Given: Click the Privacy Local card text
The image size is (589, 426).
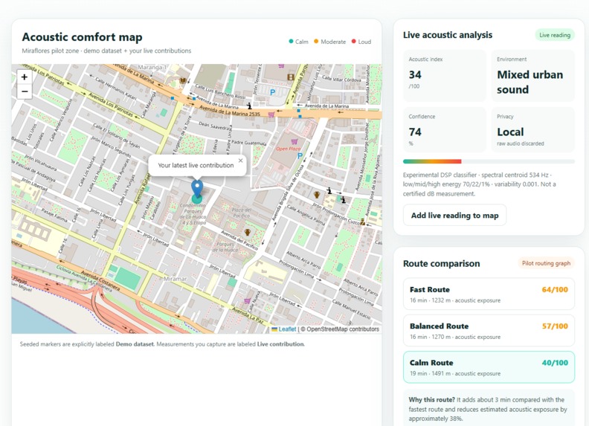Looking at the screenshot, I should (x=510, y=132).
